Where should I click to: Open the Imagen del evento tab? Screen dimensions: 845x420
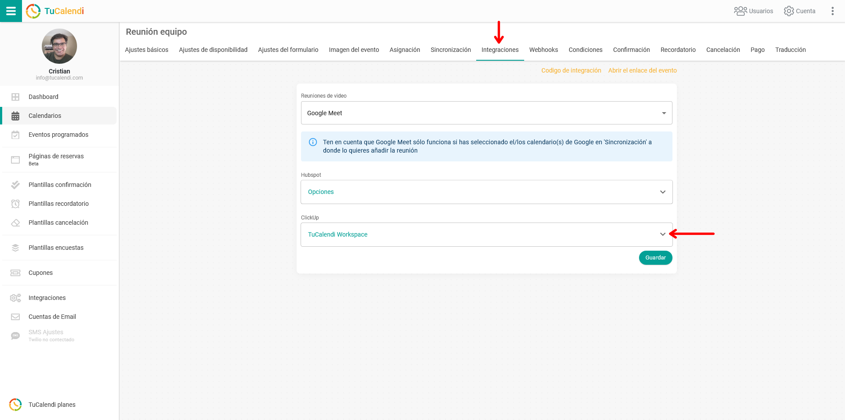coord(354,50)
